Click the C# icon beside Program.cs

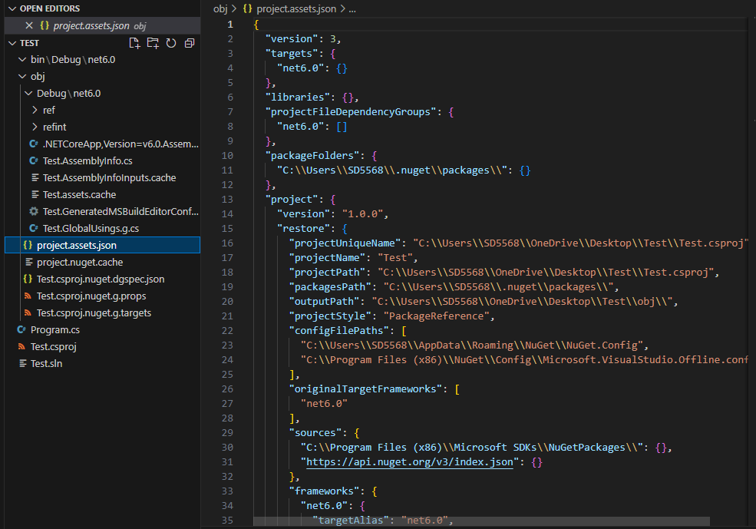(x=21, y=329)
